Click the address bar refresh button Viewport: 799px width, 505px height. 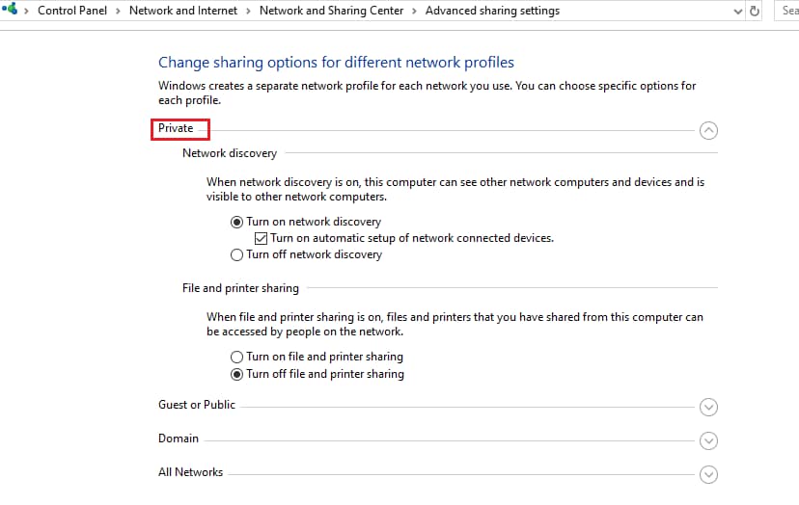tap(755, 11)
